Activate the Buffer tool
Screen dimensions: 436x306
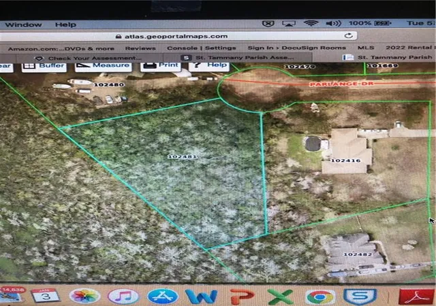(x=44, y=66)
